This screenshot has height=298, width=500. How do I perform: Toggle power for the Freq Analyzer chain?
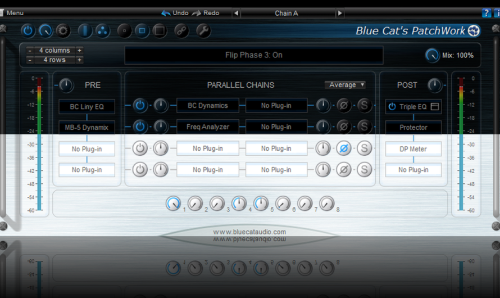(x=140, y=127)
